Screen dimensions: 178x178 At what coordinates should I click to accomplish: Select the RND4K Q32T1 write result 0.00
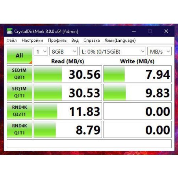pos(137,111)
